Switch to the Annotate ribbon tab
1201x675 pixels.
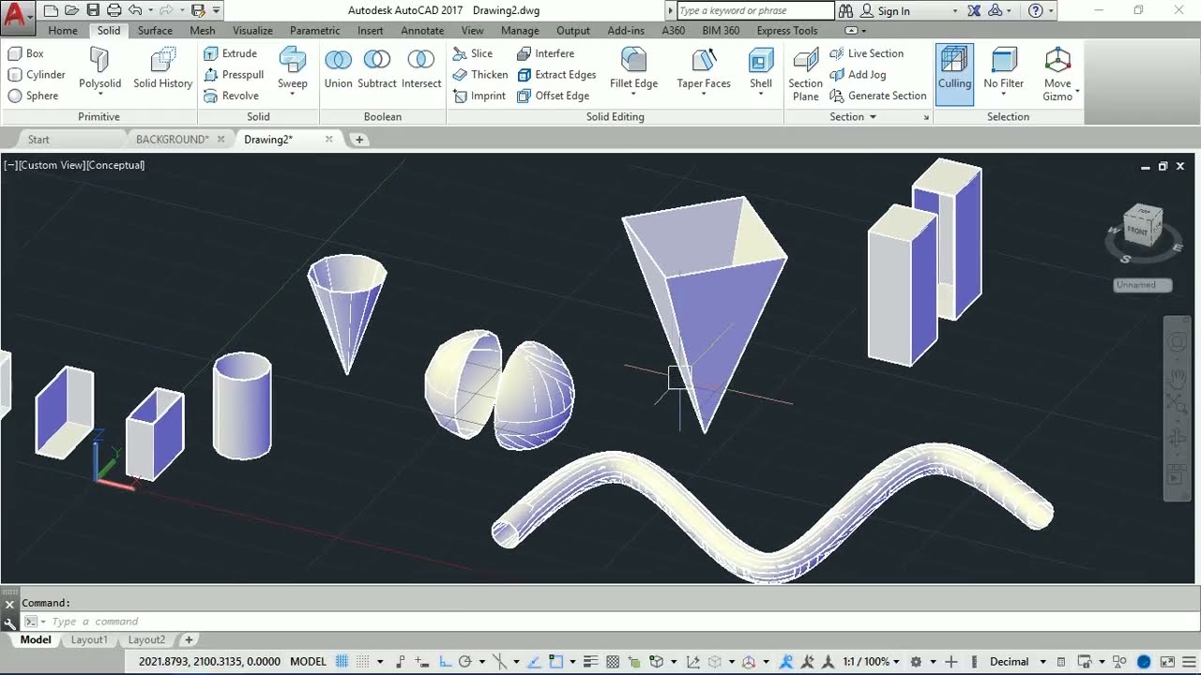point(422,31)
